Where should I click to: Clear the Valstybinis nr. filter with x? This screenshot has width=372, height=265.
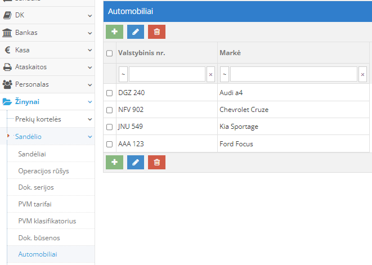(x=210, y=74)
